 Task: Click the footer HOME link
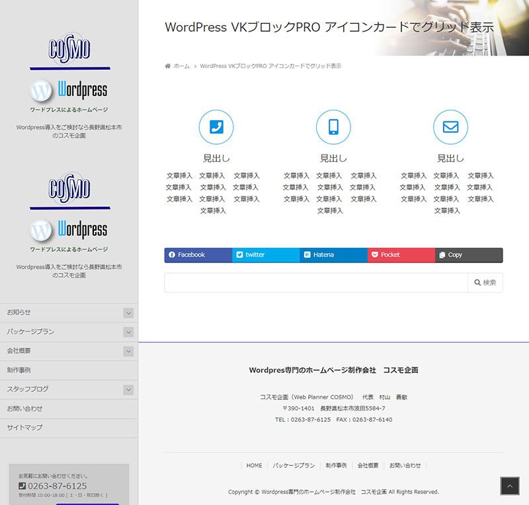[x=255, y=465]
